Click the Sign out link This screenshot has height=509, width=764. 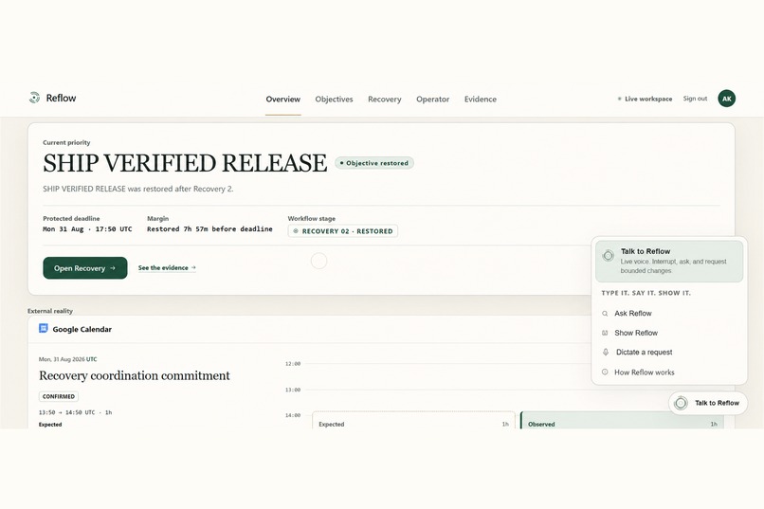[695, 99]
